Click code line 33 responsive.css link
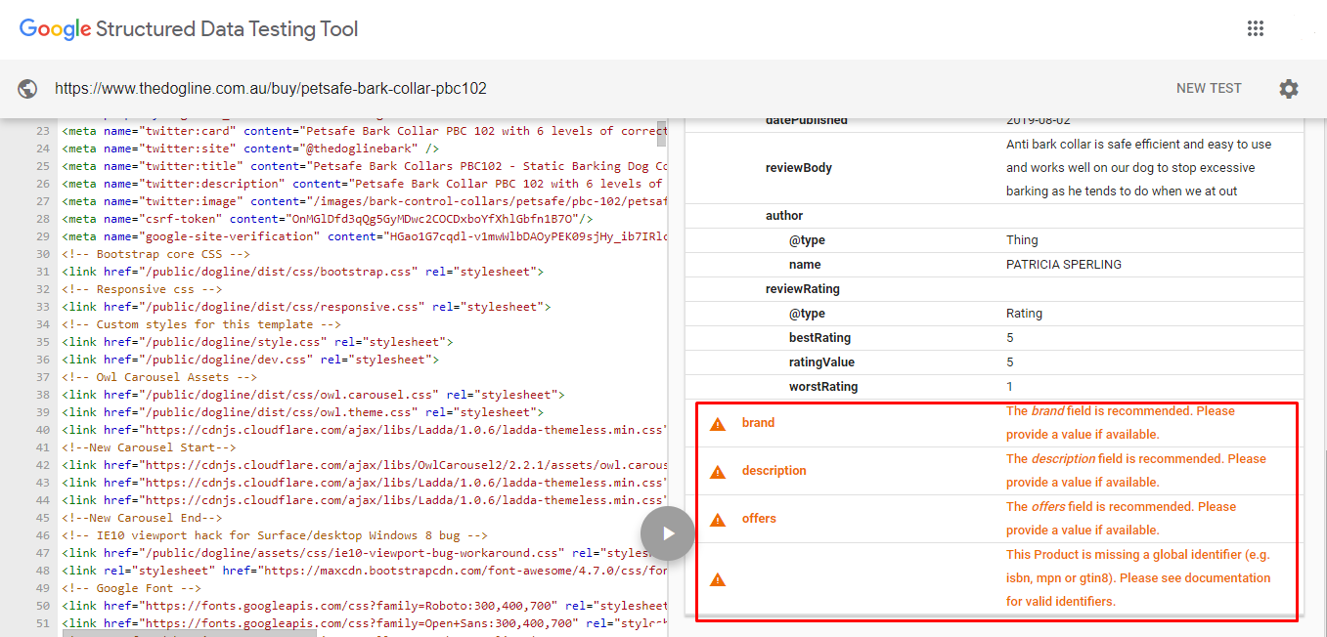Viewport: 1327px width, 637px height. click(306, 307)
